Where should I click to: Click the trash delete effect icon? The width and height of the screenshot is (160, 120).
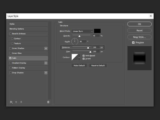48,102
